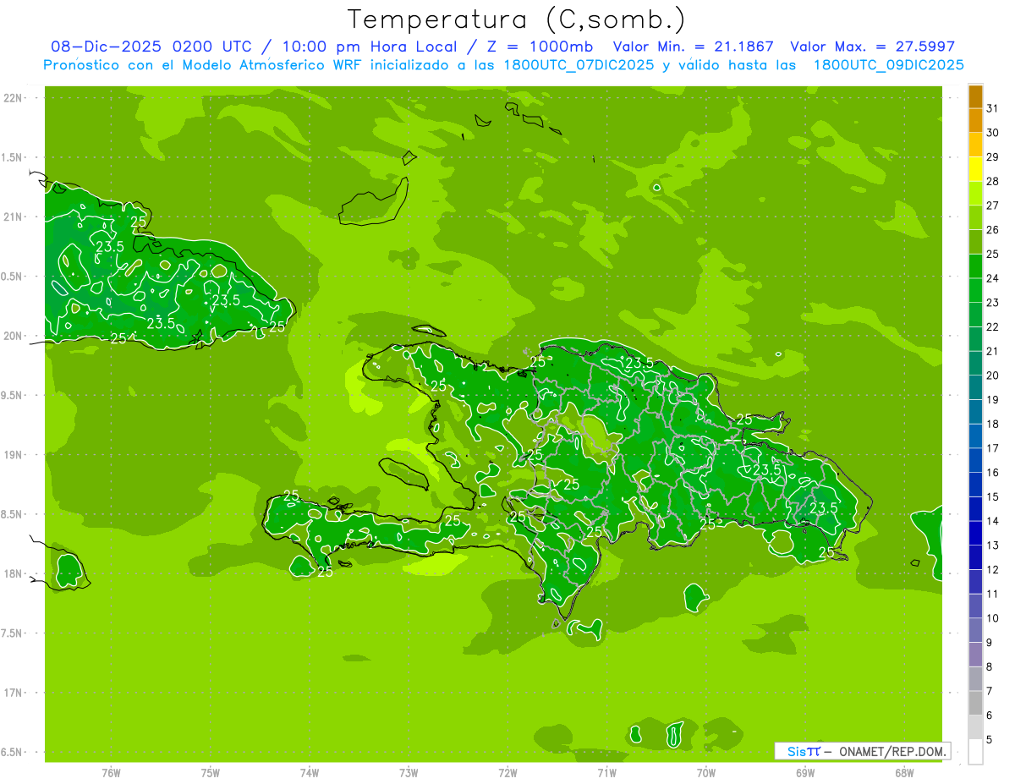
Task: Click the 68W longitude axis label
Action: [904, 773]
